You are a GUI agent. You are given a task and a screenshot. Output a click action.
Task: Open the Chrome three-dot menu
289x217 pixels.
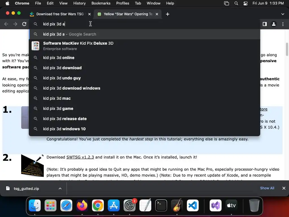pos(283,24)
